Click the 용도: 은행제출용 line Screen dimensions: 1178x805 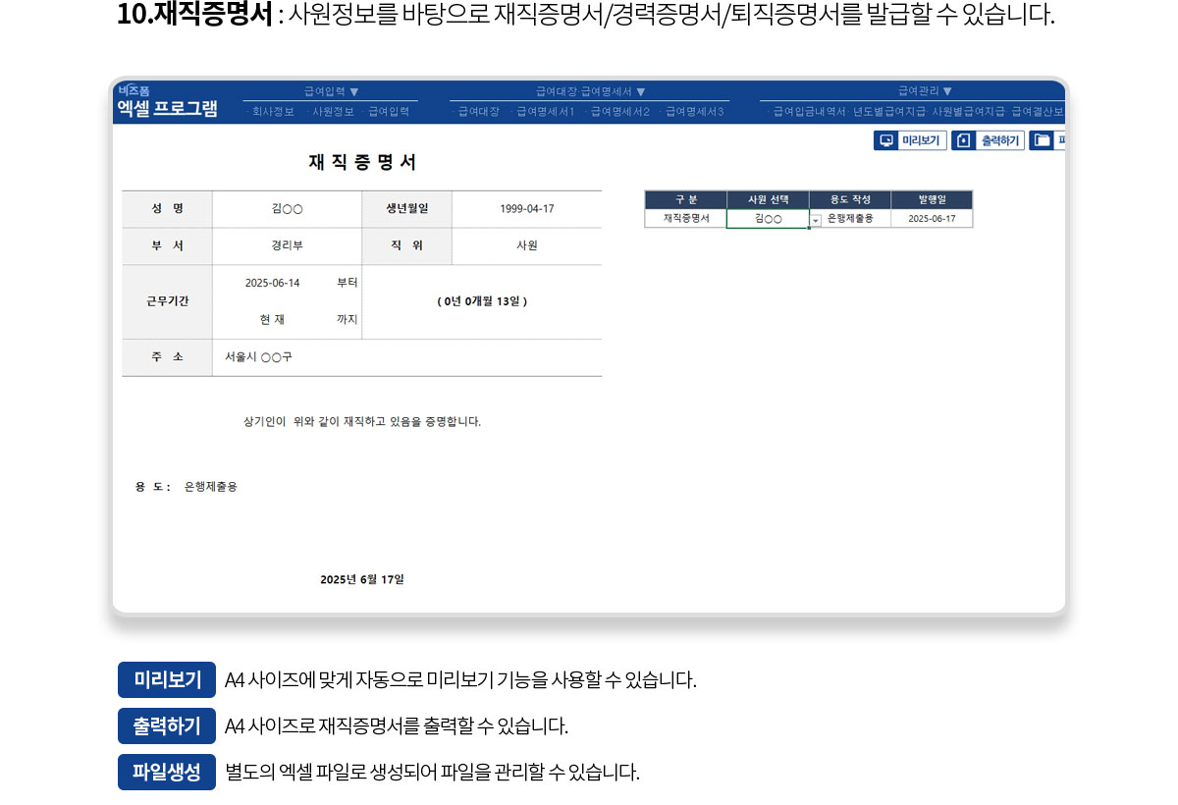(x=187, y=487)
